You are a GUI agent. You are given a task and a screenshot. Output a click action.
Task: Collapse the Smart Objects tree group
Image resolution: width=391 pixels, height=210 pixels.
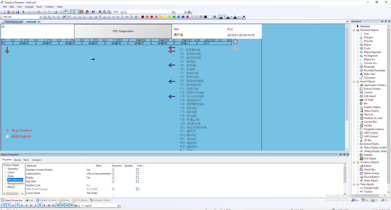[354, 82]
